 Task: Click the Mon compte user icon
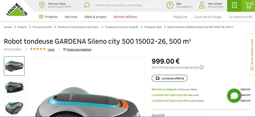click(x=202, y=5)
